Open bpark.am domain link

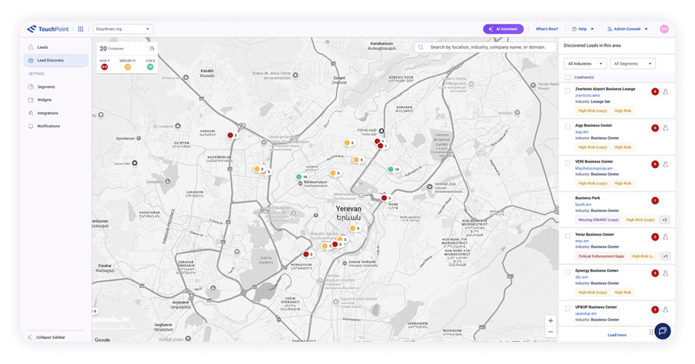click(x=583, y=204)
